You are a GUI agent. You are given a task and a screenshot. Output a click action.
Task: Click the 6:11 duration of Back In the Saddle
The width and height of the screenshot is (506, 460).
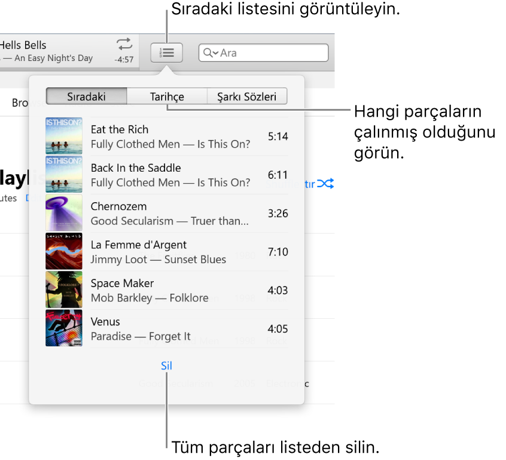(x=278, y=175)
